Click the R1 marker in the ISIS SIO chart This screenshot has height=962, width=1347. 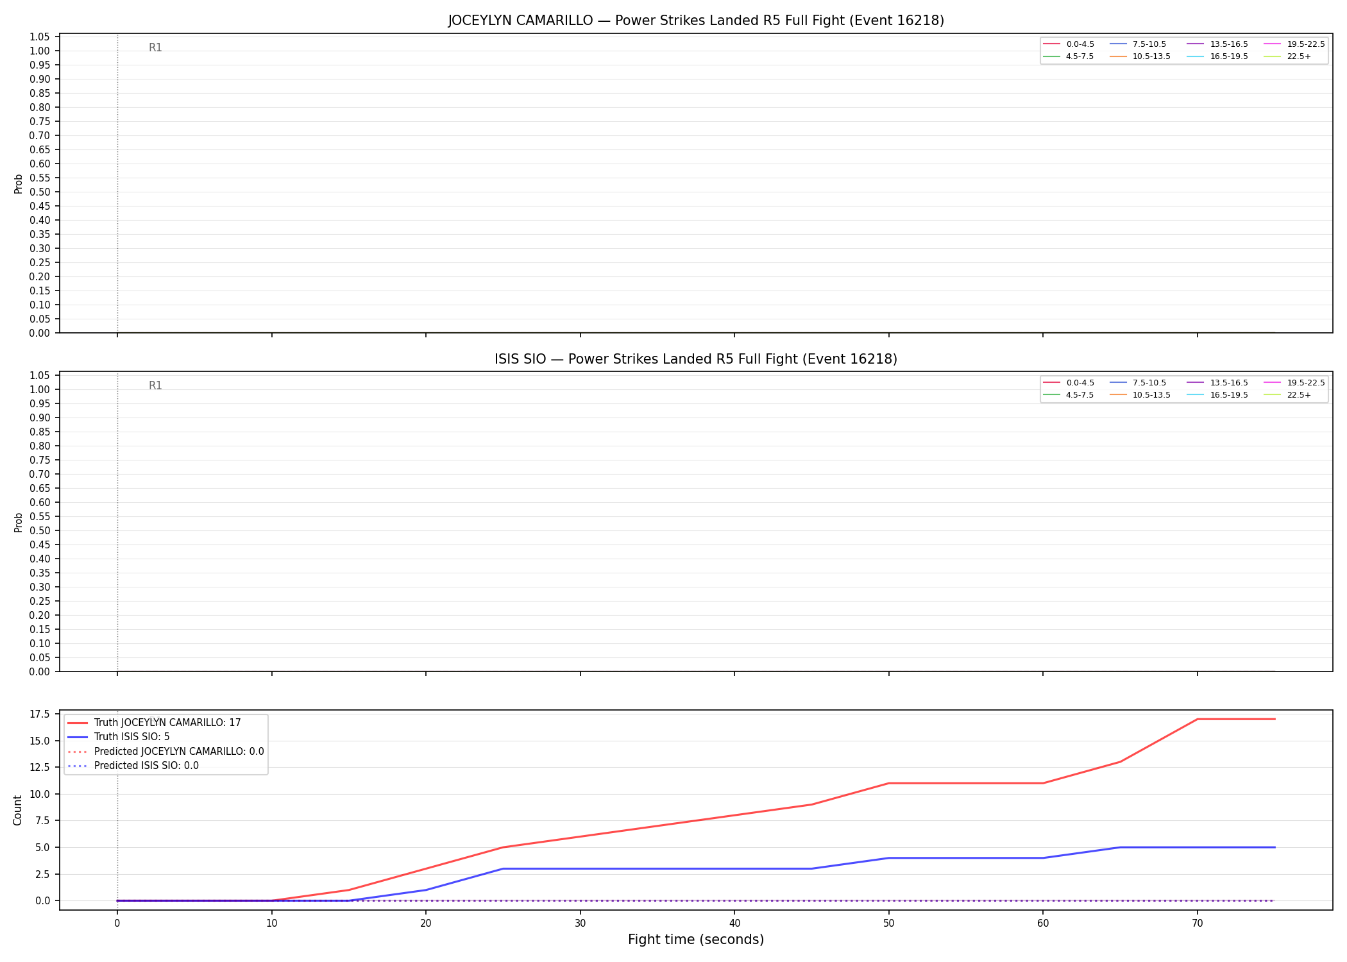point(155,385)
